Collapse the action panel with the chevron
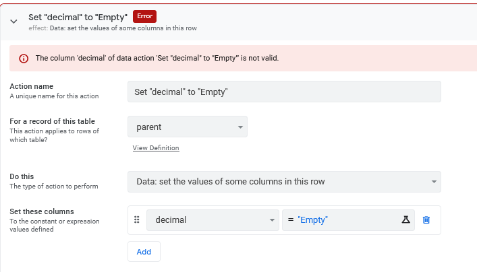The width and height of the screenshot is (477, 272). click(13, 22)
